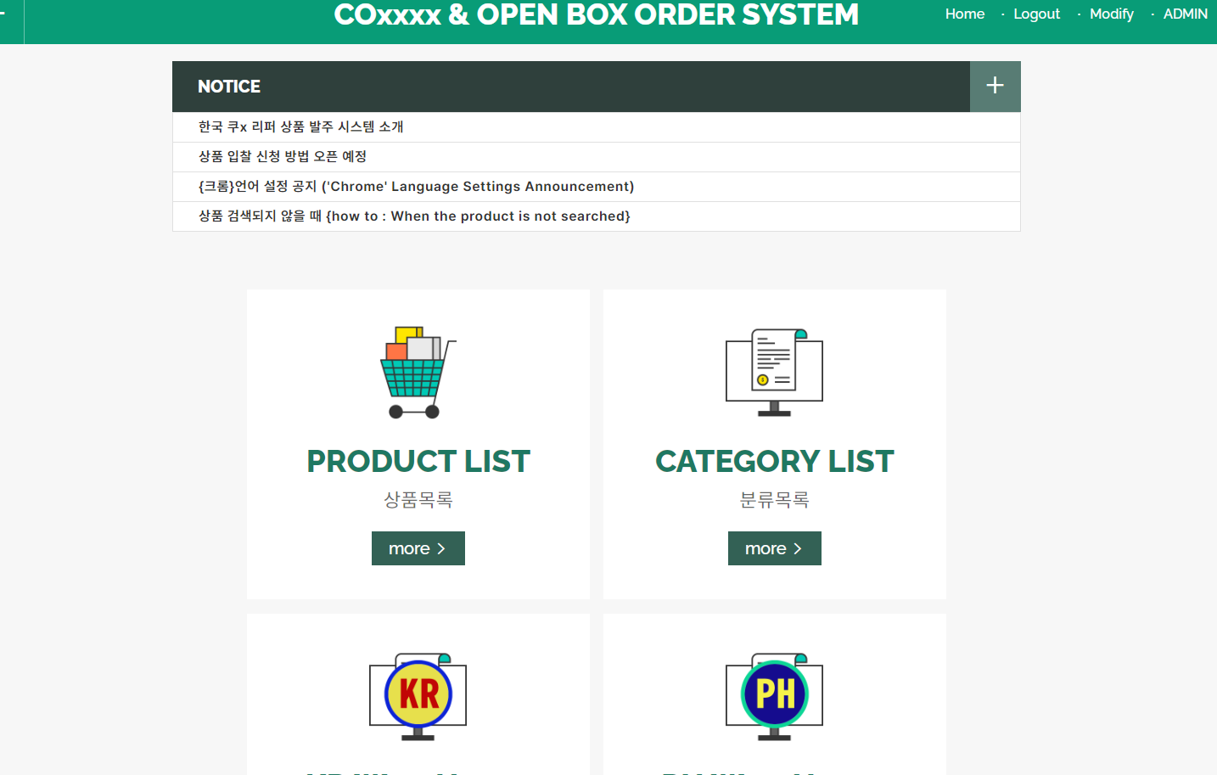Click the chevron arrow in Category List more button
The image size is (1217, 775).
click(796, 548)
